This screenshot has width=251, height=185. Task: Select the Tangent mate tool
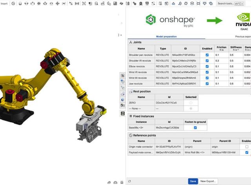(71, 4)
